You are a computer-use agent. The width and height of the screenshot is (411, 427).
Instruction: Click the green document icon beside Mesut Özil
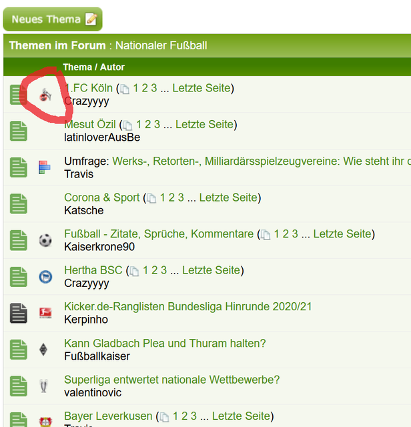[19, 131]
